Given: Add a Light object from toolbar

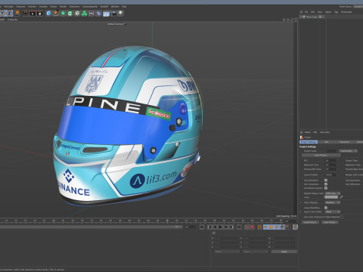Looking at the screenshot, I should pos(121,13).
